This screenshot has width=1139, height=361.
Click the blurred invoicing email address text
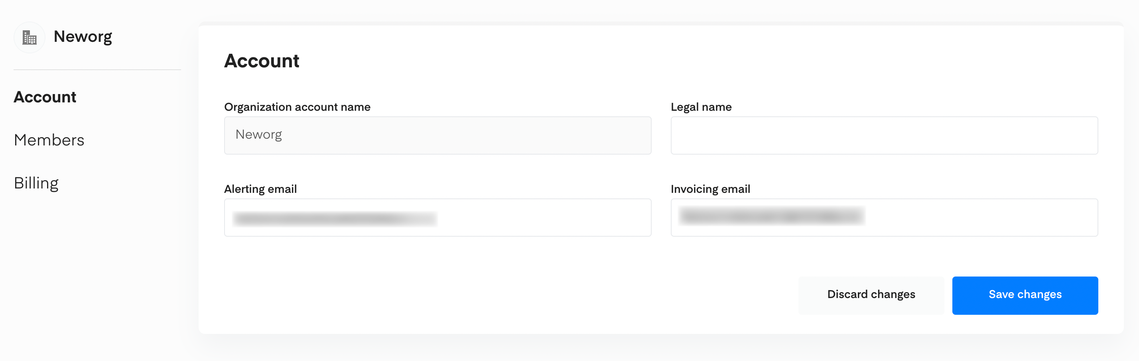772,216
